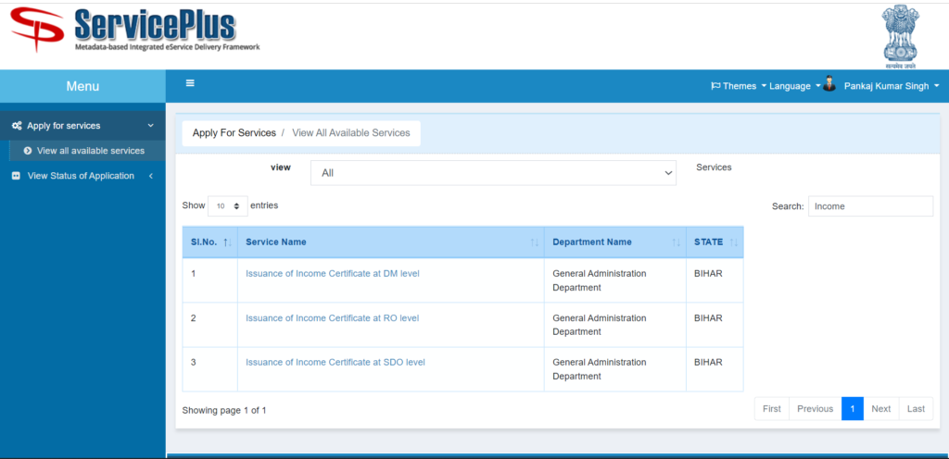Select page 1 button
This screenshot has width=949, height=459.
(x=853, y=409)
